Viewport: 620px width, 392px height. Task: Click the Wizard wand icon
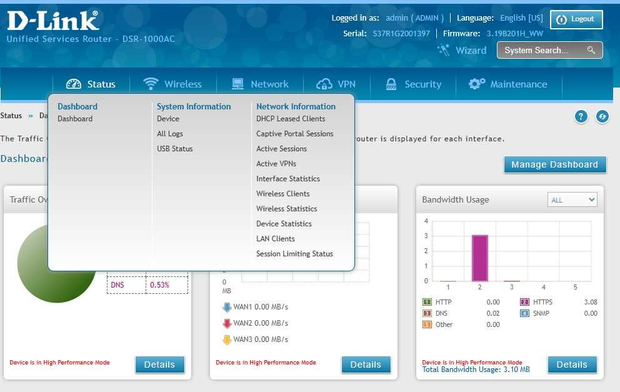pyautogui.click(x=443, y=50)
